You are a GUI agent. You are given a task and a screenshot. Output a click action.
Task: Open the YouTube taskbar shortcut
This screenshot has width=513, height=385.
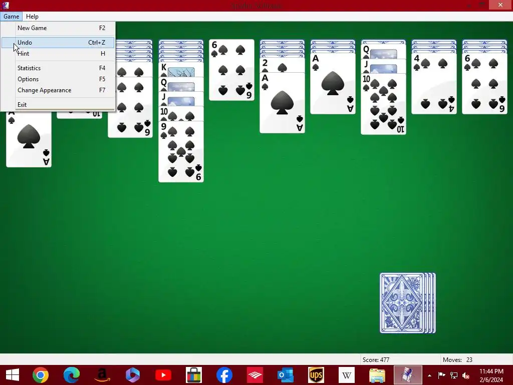coord(163,375)
